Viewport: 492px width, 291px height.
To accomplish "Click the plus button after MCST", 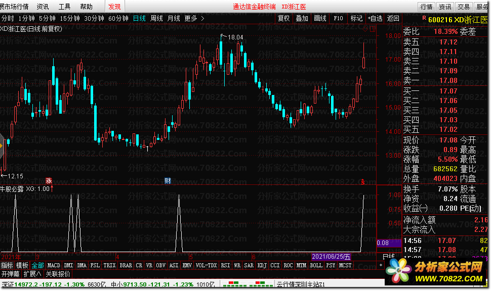I will tap(381, 265).
